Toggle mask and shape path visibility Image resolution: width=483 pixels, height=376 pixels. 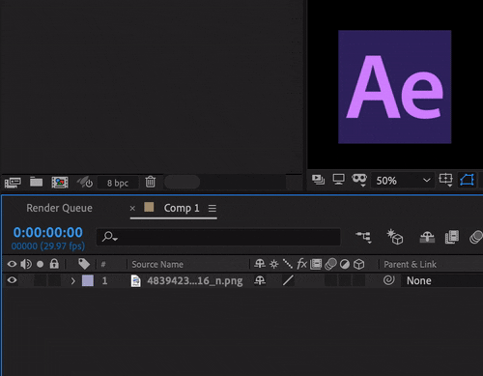click(467, 180)
